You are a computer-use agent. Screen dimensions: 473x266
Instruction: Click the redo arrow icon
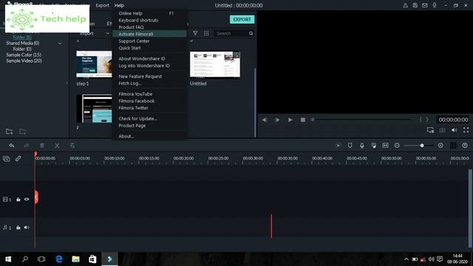(x=27, y=146)
